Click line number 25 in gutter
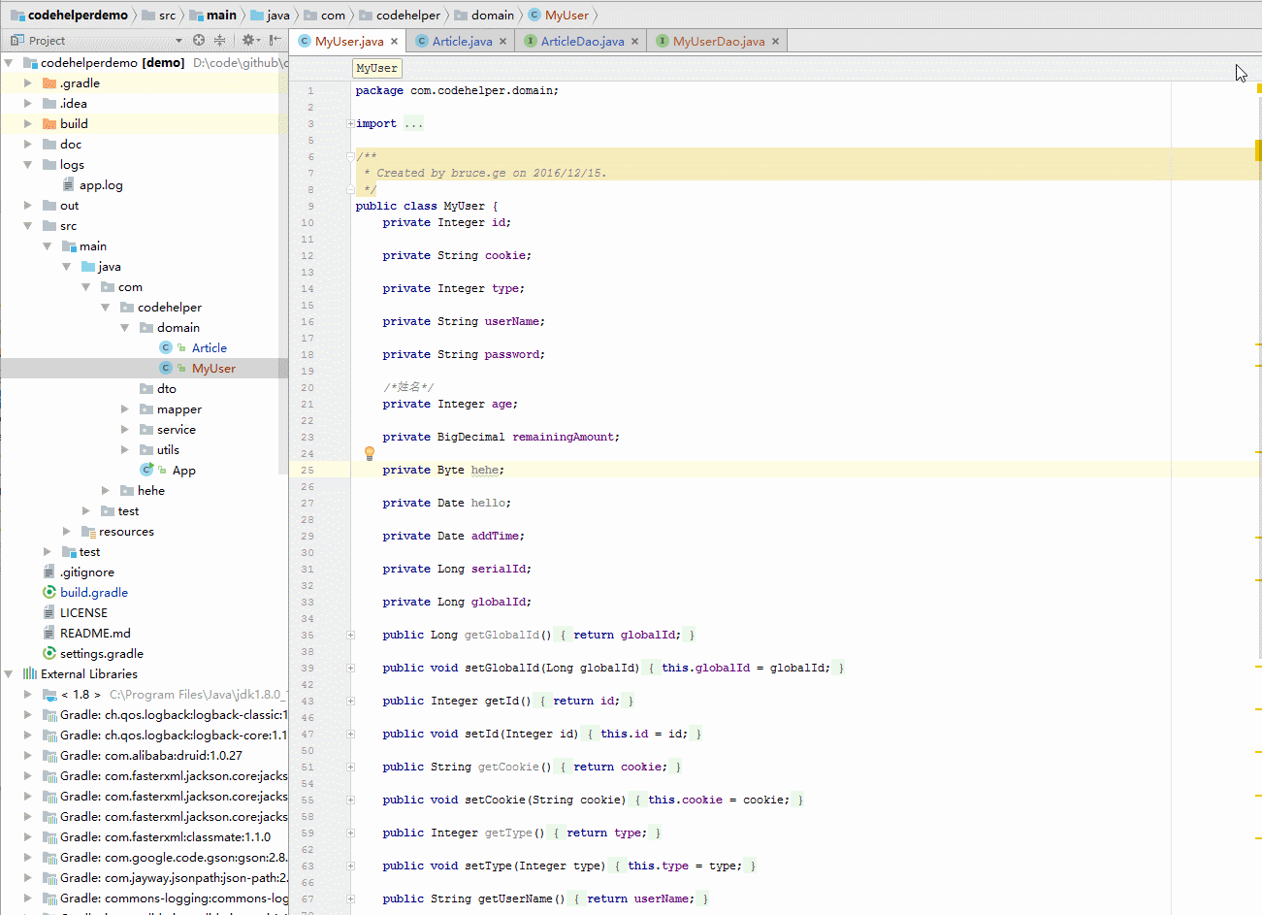This screenshot has width=1262, height=915. [x=307, y=470]
